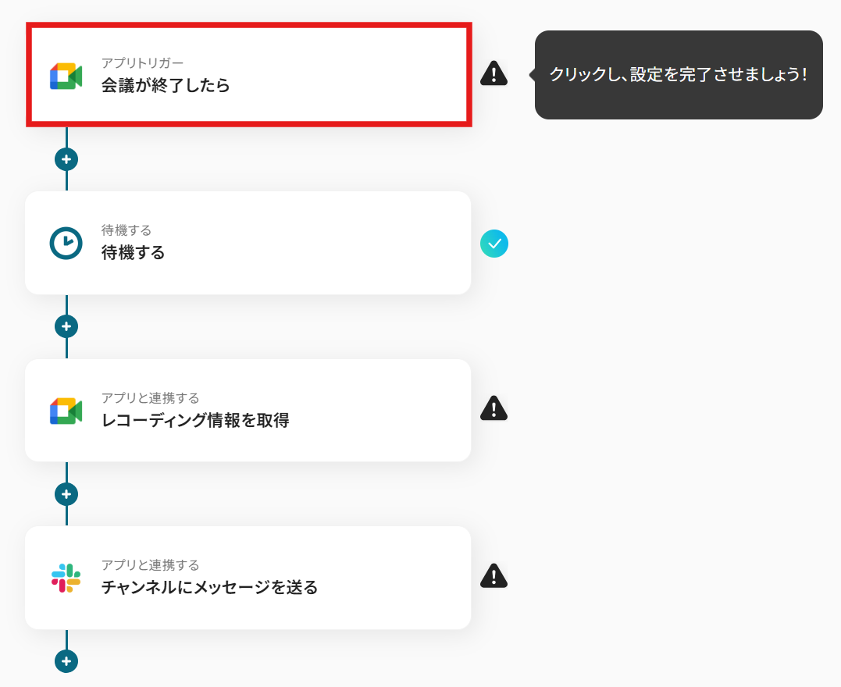Click the アプリトリガー label text
This screenshot has height=687, width=841.
(x=143, y=62)
